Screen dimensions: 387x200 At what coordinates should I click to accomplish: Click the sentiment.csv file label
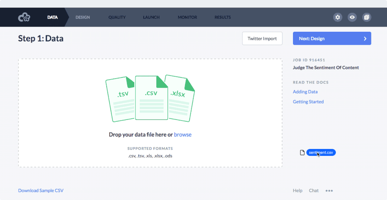pyautogui.click(x=321, y=153)
